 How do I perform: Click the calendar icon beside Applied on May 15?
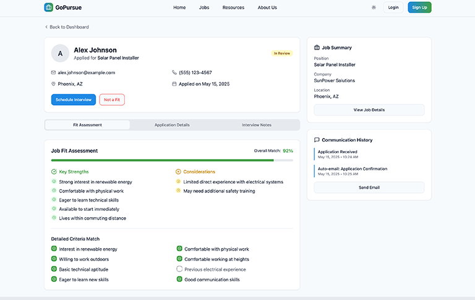click(174, 84)
